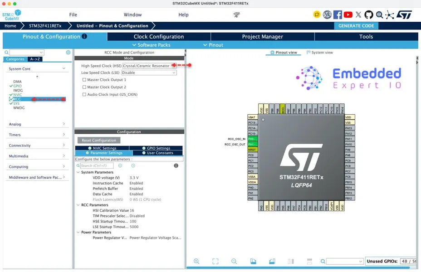Open the Facebook icon in toolbar
The height and width of the screenshot is (272, 421).
(338, 15)
